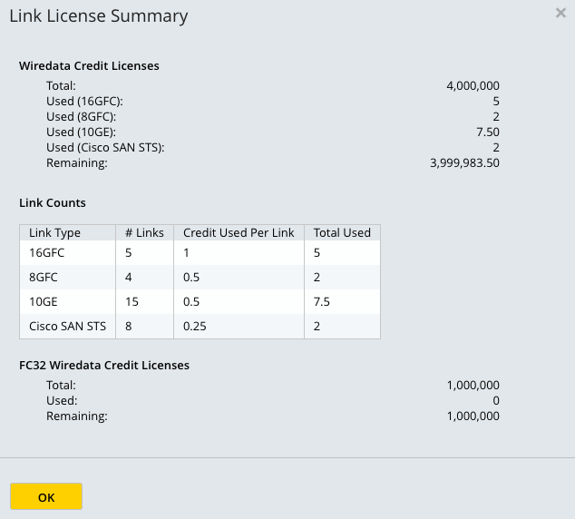The width and height of the screenshot is (575, 519).
Task: Click the Wiredata Credit Licenses heading
Action: pos(89,65)
